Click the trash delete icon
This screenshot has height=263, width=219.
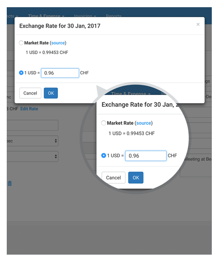coord(10,183)
